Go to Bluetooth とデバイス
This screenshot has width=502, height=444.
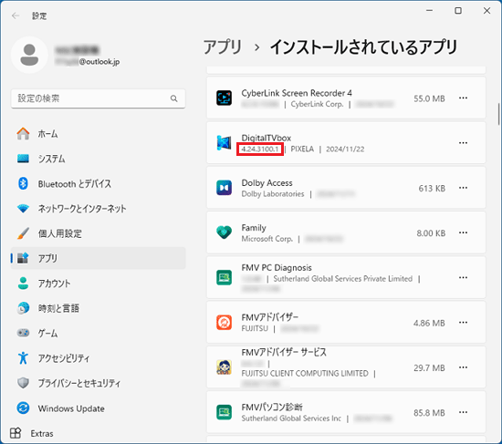(98, 183)
